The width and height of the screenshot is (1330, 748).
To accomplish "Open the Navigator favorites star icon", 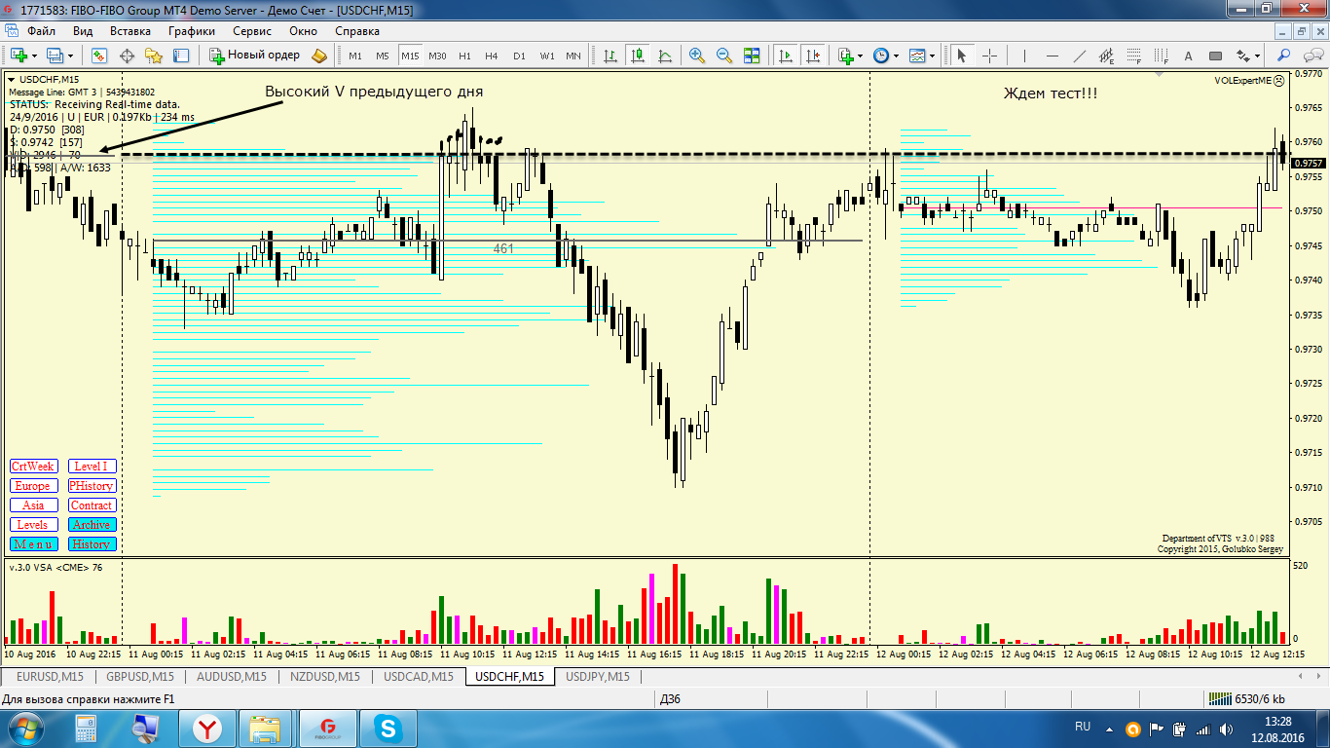I will [154, 56].
